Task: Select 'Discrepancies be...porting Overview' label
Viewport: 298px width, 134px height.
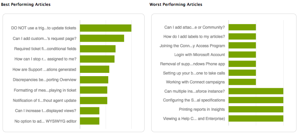Action: pyautogui.click(x=45, y=80)
